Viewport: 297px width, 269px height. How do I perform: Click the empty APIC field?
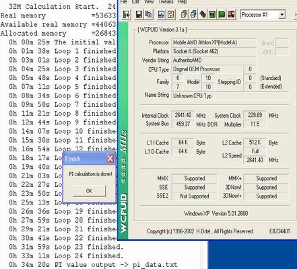[282, 52]
